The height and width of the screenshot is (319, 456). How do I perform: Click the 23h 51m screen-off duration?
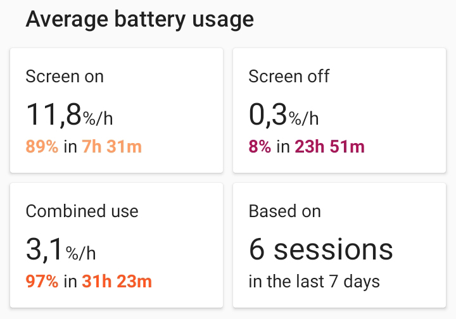[x=329, y=147]
